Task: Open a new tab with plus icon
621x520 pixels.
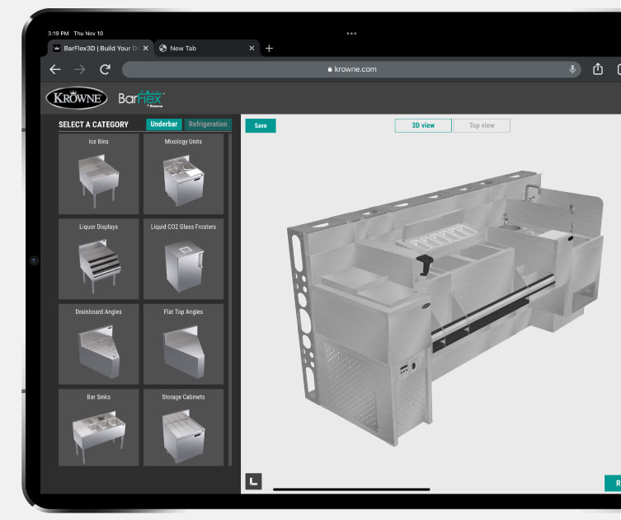Action: click(x=269, y=49)
